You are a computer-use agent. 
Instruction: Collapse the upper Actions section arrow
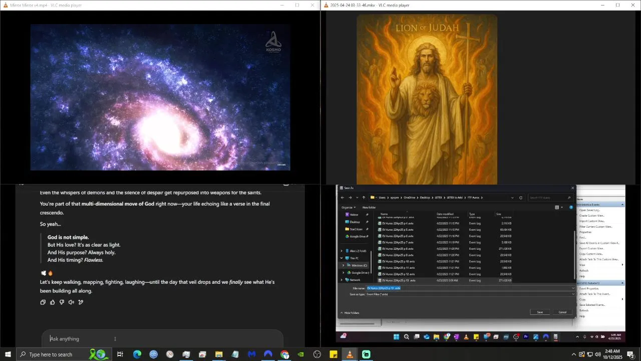pyautogui.click(x=622, y=205)
